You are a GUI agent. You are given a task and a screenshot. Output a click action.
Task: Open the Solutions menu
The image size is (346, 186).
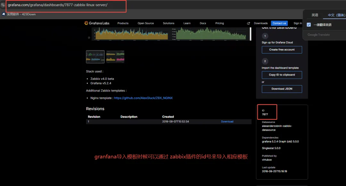pos(169,23)
